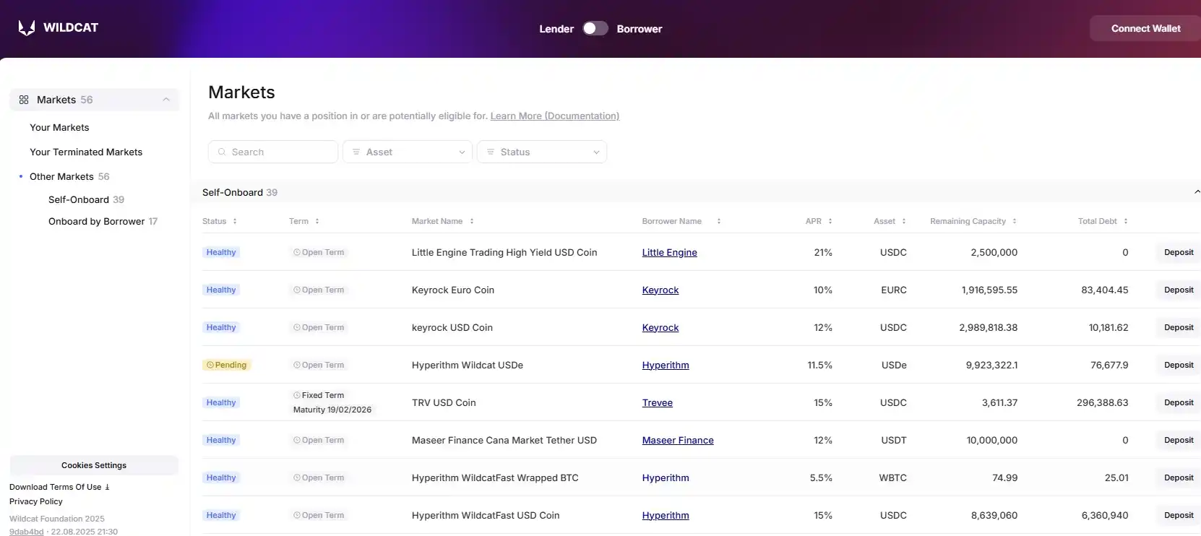Image resolution: width=1201 pixels, height=536 pixels.
Task: Collapse the Self-Onboard table section
Action: coord(1197,192)
